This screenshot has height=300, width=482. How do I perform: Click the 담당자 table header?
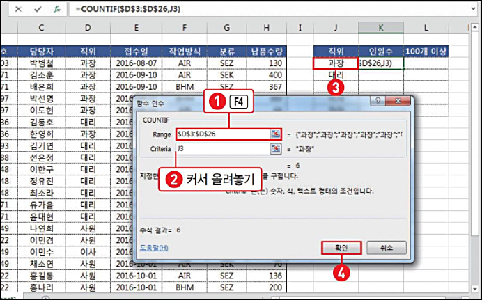tap(41, 52)
